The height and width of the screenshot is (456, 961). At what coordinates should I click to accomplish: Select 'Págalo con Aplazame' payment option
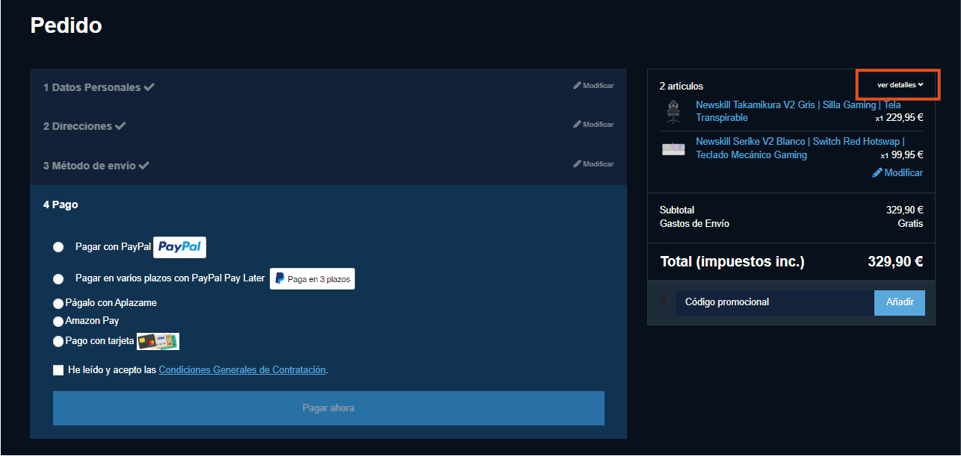click(x=58, y=304)
